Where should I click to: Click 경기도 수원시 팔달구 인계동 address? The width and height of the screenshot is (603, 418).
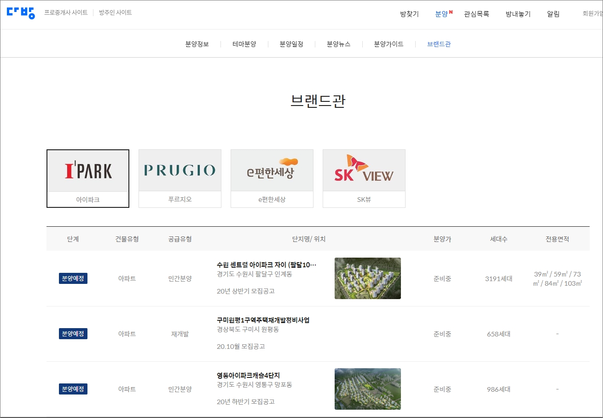pos(255,274)
